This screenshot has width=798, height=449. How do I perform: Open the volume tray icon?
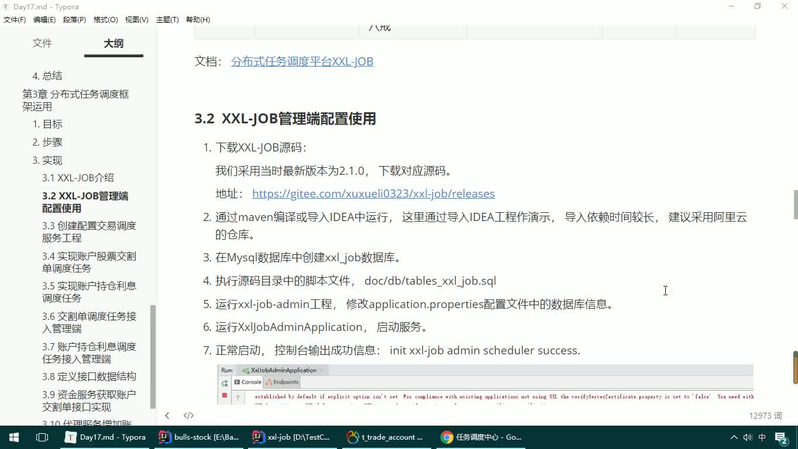click(x=748, y=437)
